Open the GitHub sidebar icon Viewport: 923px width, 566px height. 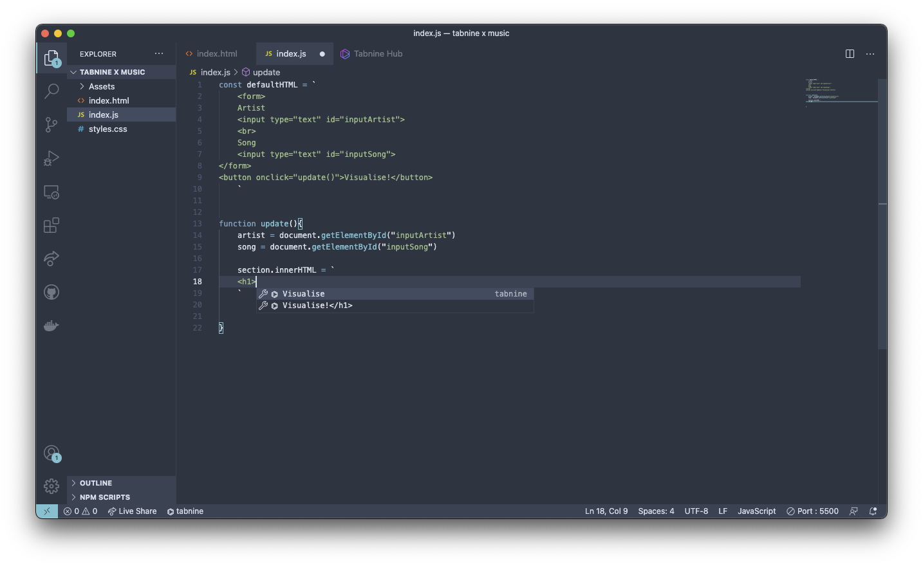click(51, 292)
